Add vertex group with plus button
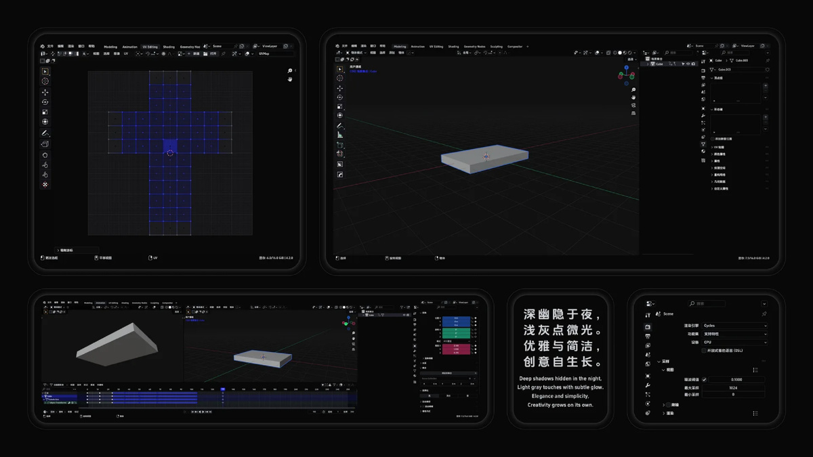Viewport: 813px width, 457px height. (766, 85)
